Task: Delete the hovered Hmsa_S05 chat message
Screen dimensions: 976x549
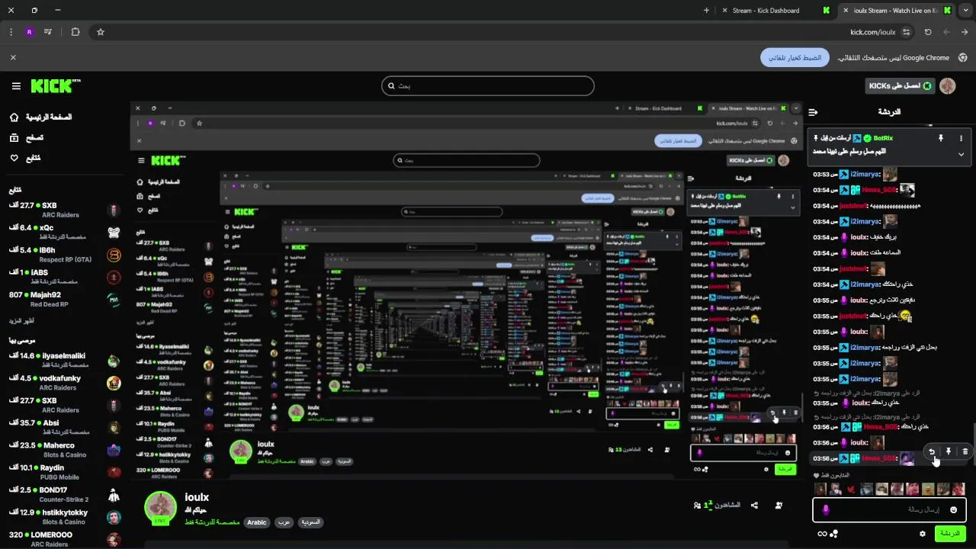Action: point(965,451)
